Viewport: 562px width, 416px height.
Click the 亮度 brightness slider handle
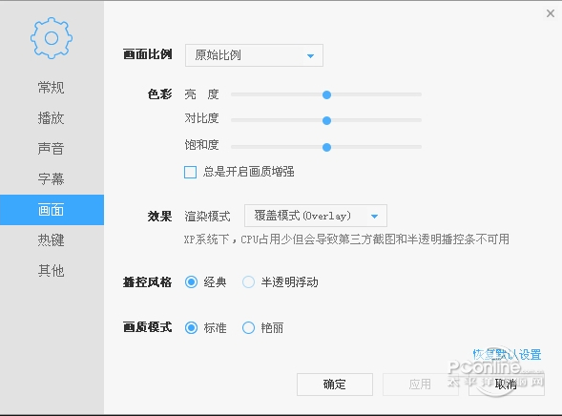326,95
